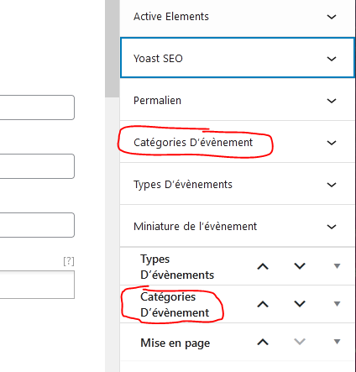Toggle Types D'évènements metabox triangle
Screen dimensions: 356x372
click(337, 266)
